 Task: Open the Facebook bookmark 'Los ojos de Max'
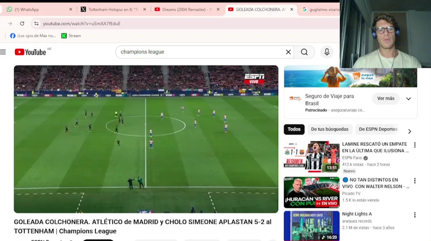(33, 36)
